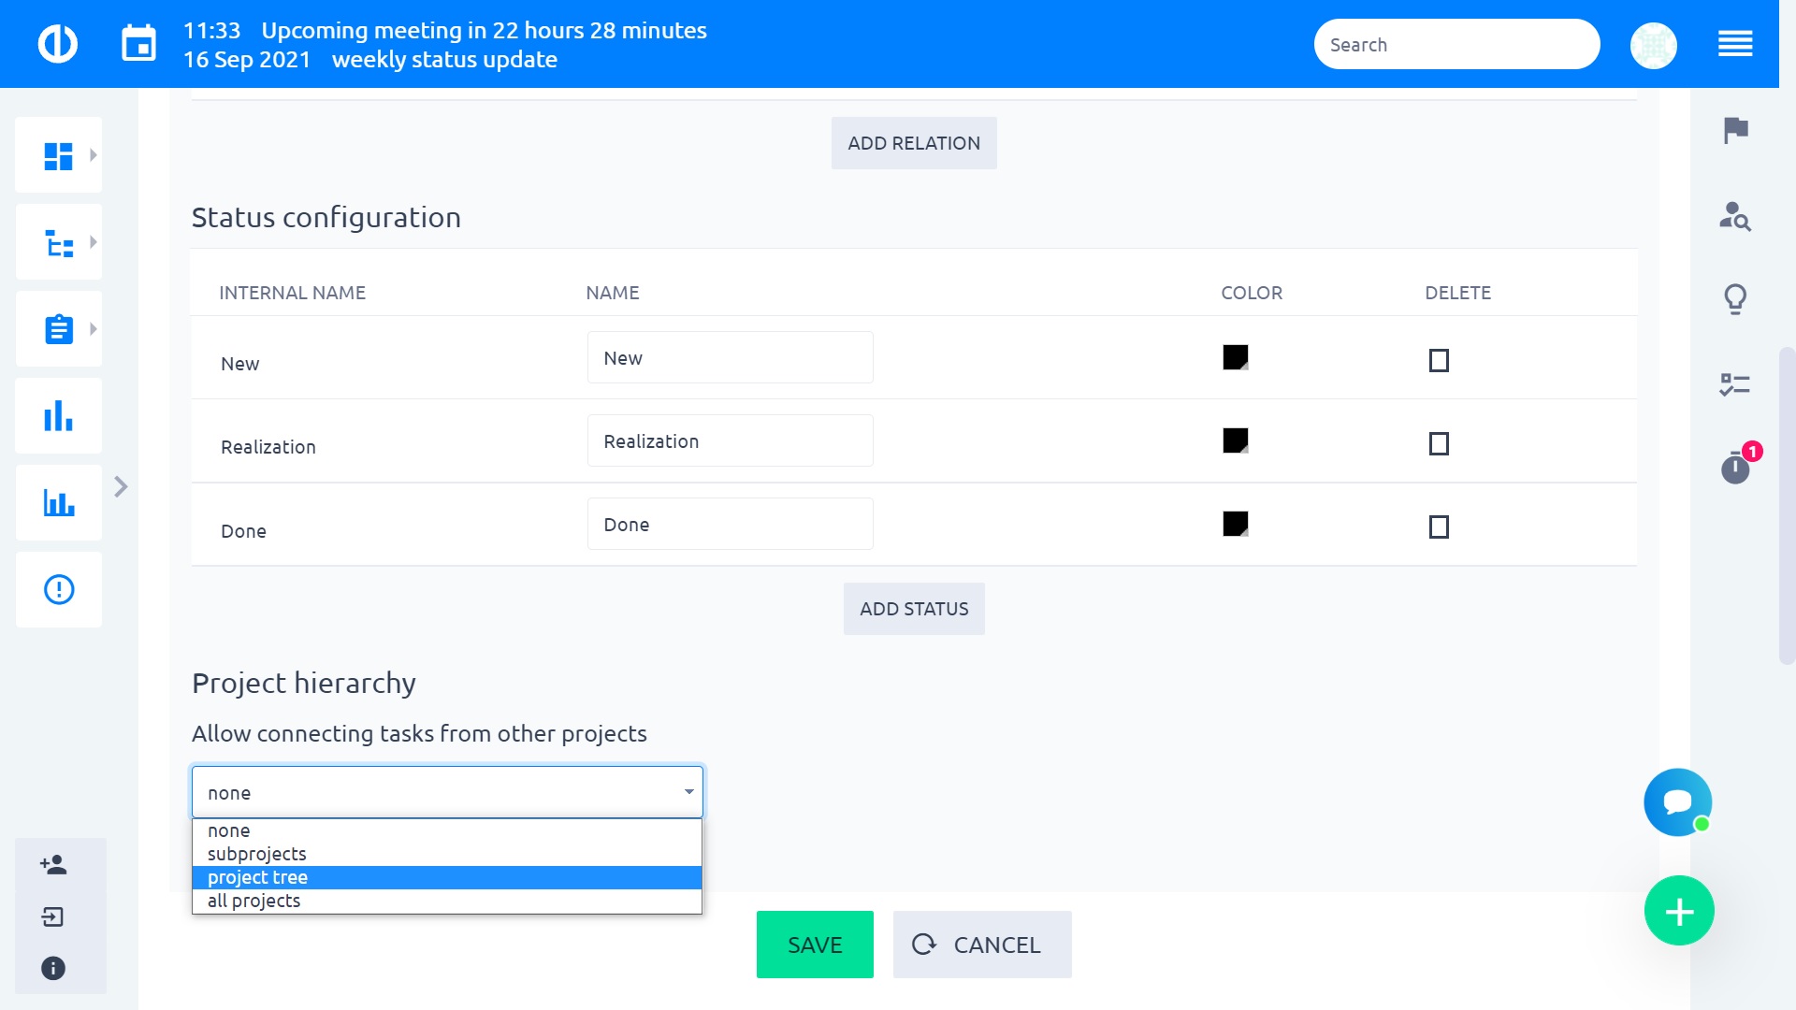Screen dimensions: 1796x1010
Task: Check delete box for Done status
Action: [1439, 527]
